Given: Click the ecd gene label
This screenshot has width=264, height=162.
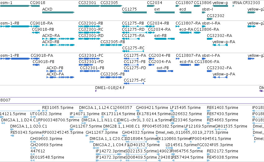Looking at the screenshot, I should [x=182, y=9].
